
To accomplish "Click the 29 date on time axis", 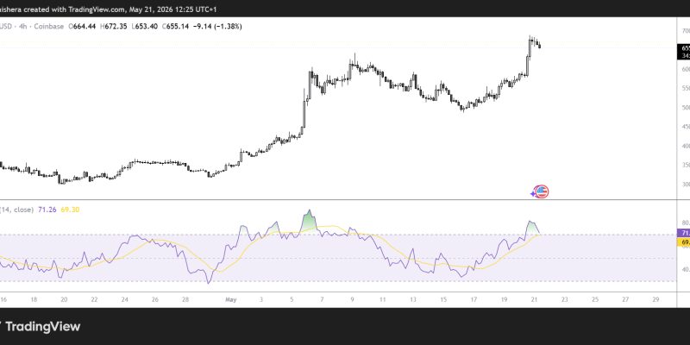I will (655, 299).
